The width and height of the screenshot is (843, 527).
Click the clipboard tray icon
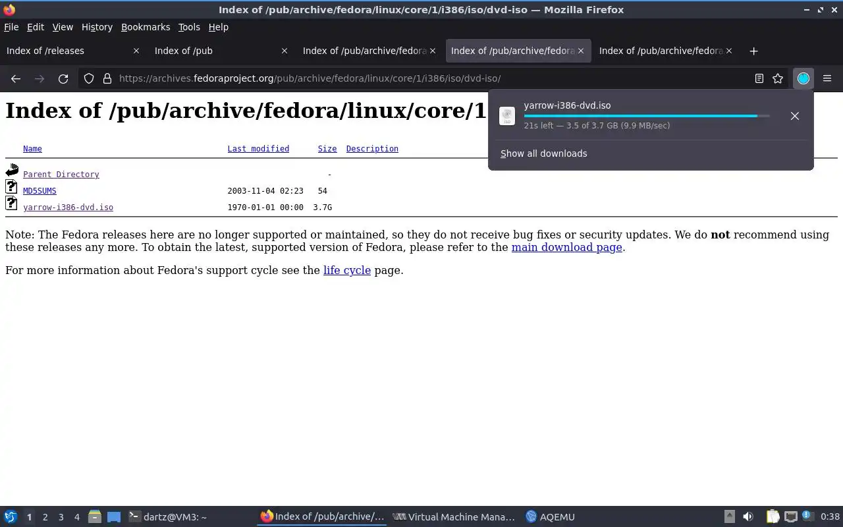tap(773, 517)
